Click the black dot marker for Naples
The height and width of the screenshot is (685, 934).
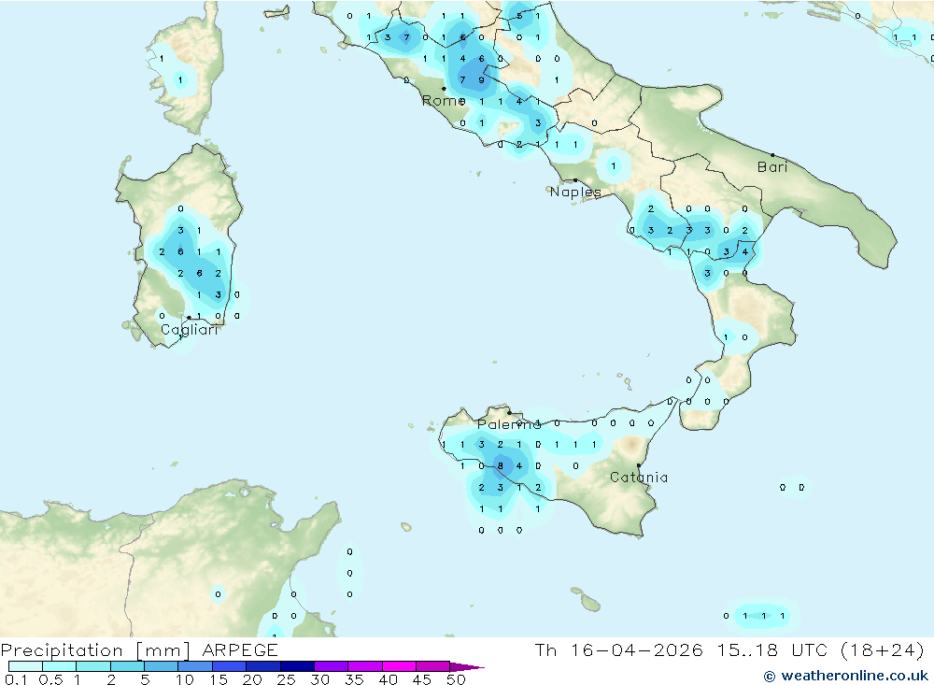point(575,180)
